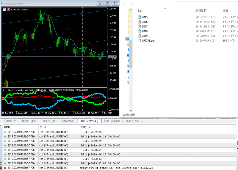238x170 pixels.
Task: Click the ソース log column header
Action: [43, 127]
